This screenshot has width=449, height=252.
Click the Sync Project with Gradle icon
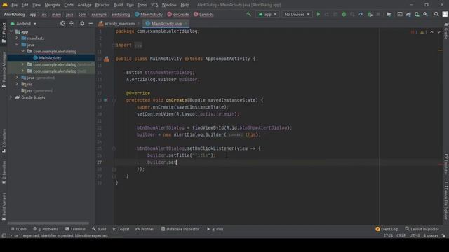[x=408, y=14]
